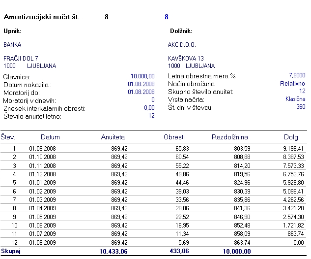This screenshot has width=311, height=259.
Task: Select the address KAVŠKOVA 13
Action: (186, 59)
